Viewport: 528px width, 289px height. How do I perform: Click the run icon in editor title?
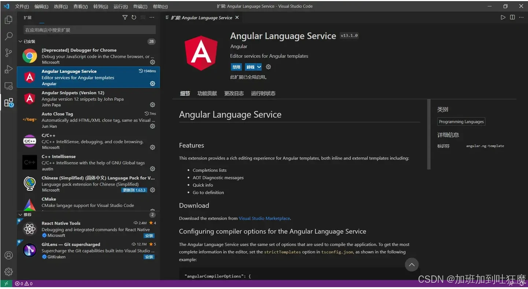[503, 17]
